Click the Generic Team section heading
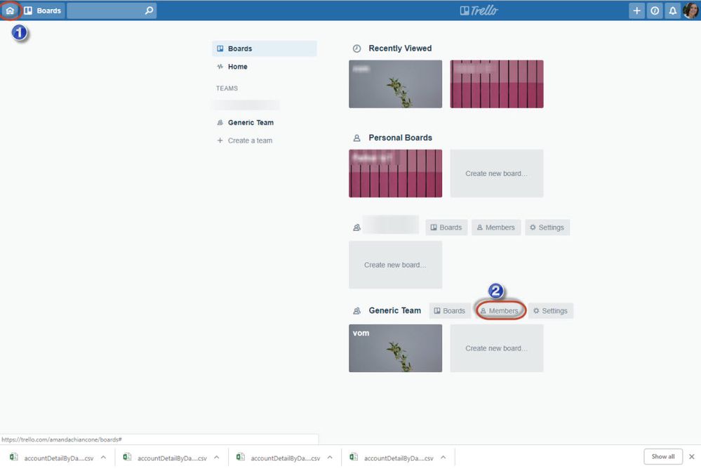The image size is (701, 469). pyautogui.click(x=395, y=310)
